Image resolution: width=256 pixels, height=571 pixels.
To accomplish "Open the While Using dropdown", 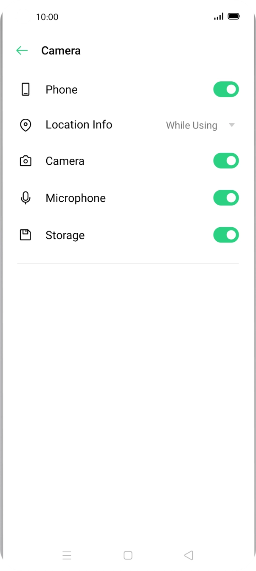I will coord(191,125).
